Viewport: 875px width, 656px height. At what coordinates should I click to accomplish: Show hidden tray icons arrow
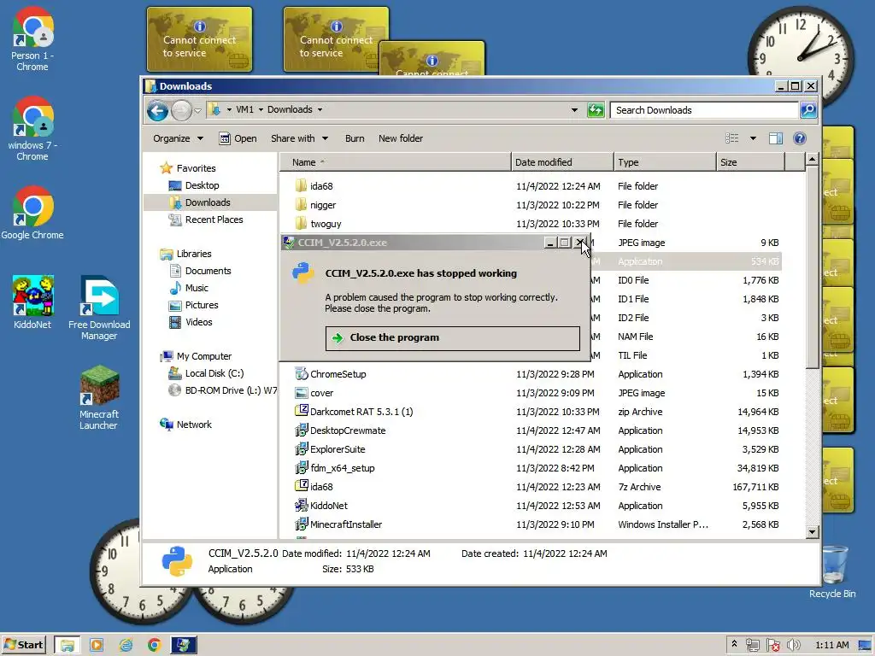point(734,644)
